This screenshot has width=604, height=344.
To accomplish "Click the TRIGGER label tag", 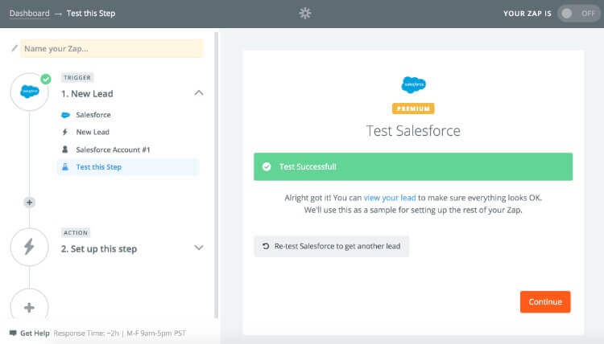I will (77, 78).
